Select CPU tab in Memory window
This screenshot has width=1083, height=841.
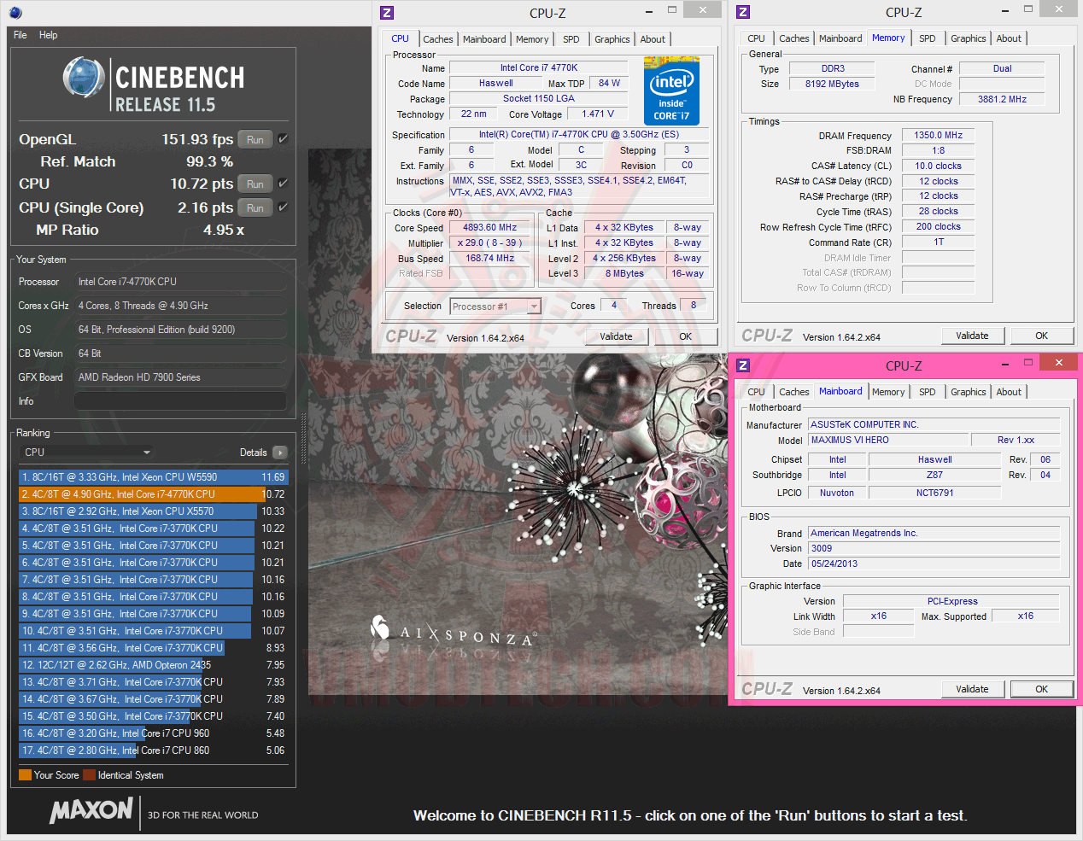coord(756,38)
